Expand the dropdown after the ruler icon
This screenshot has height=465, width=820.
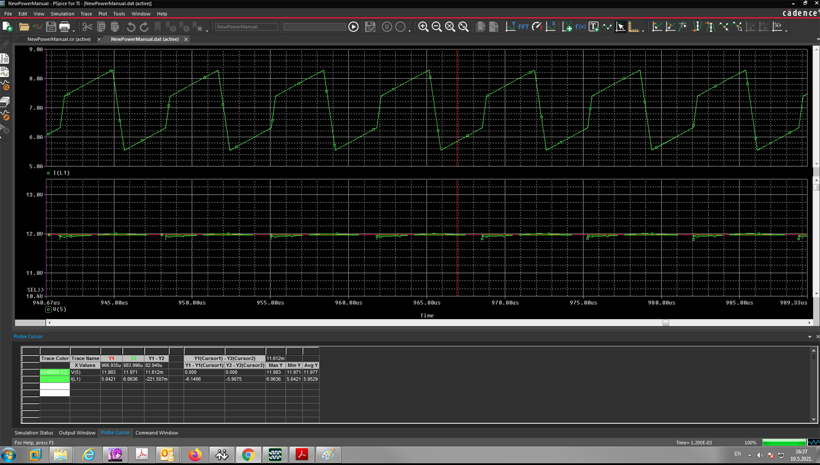tap(643, 31)
